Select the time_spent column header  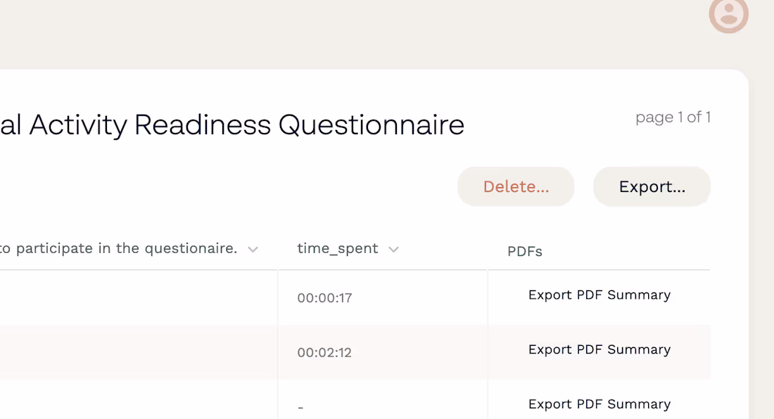click(338, 248)
